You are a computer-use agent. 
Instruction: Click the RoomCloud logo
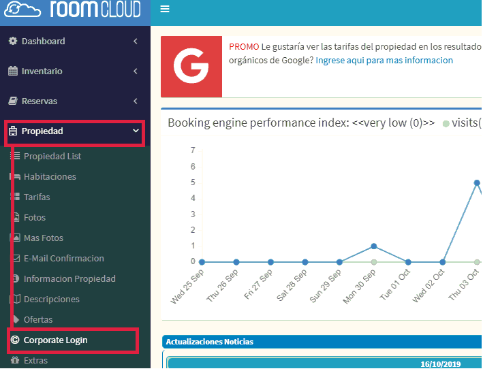tap(75, 10)
